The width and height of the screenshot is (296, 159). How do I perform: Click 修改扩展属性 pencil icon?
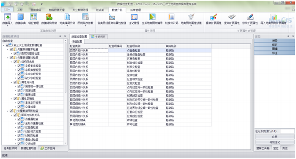click(x=250, y=17)
